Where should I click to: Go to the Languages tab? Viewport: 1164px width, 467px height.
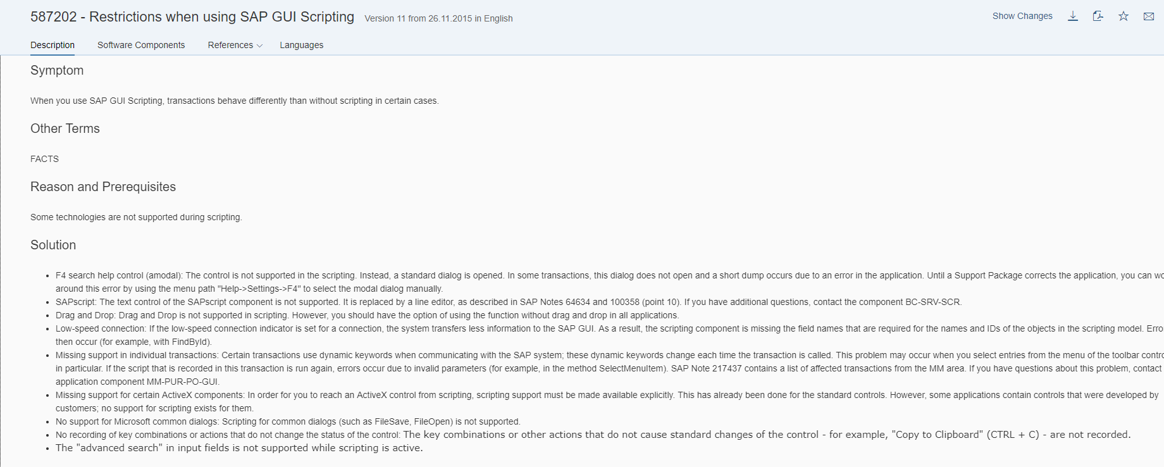point(302,45)
